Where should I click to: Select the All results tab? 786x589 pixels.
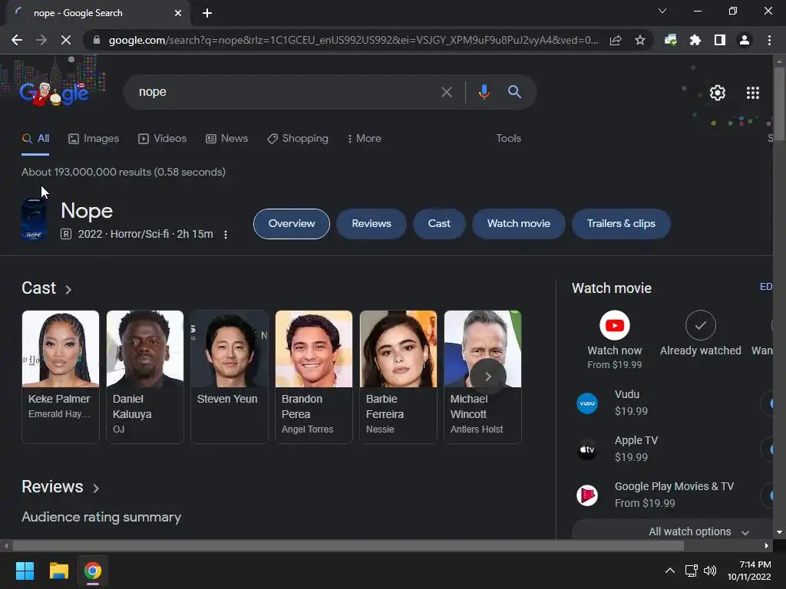pos(35,138)
